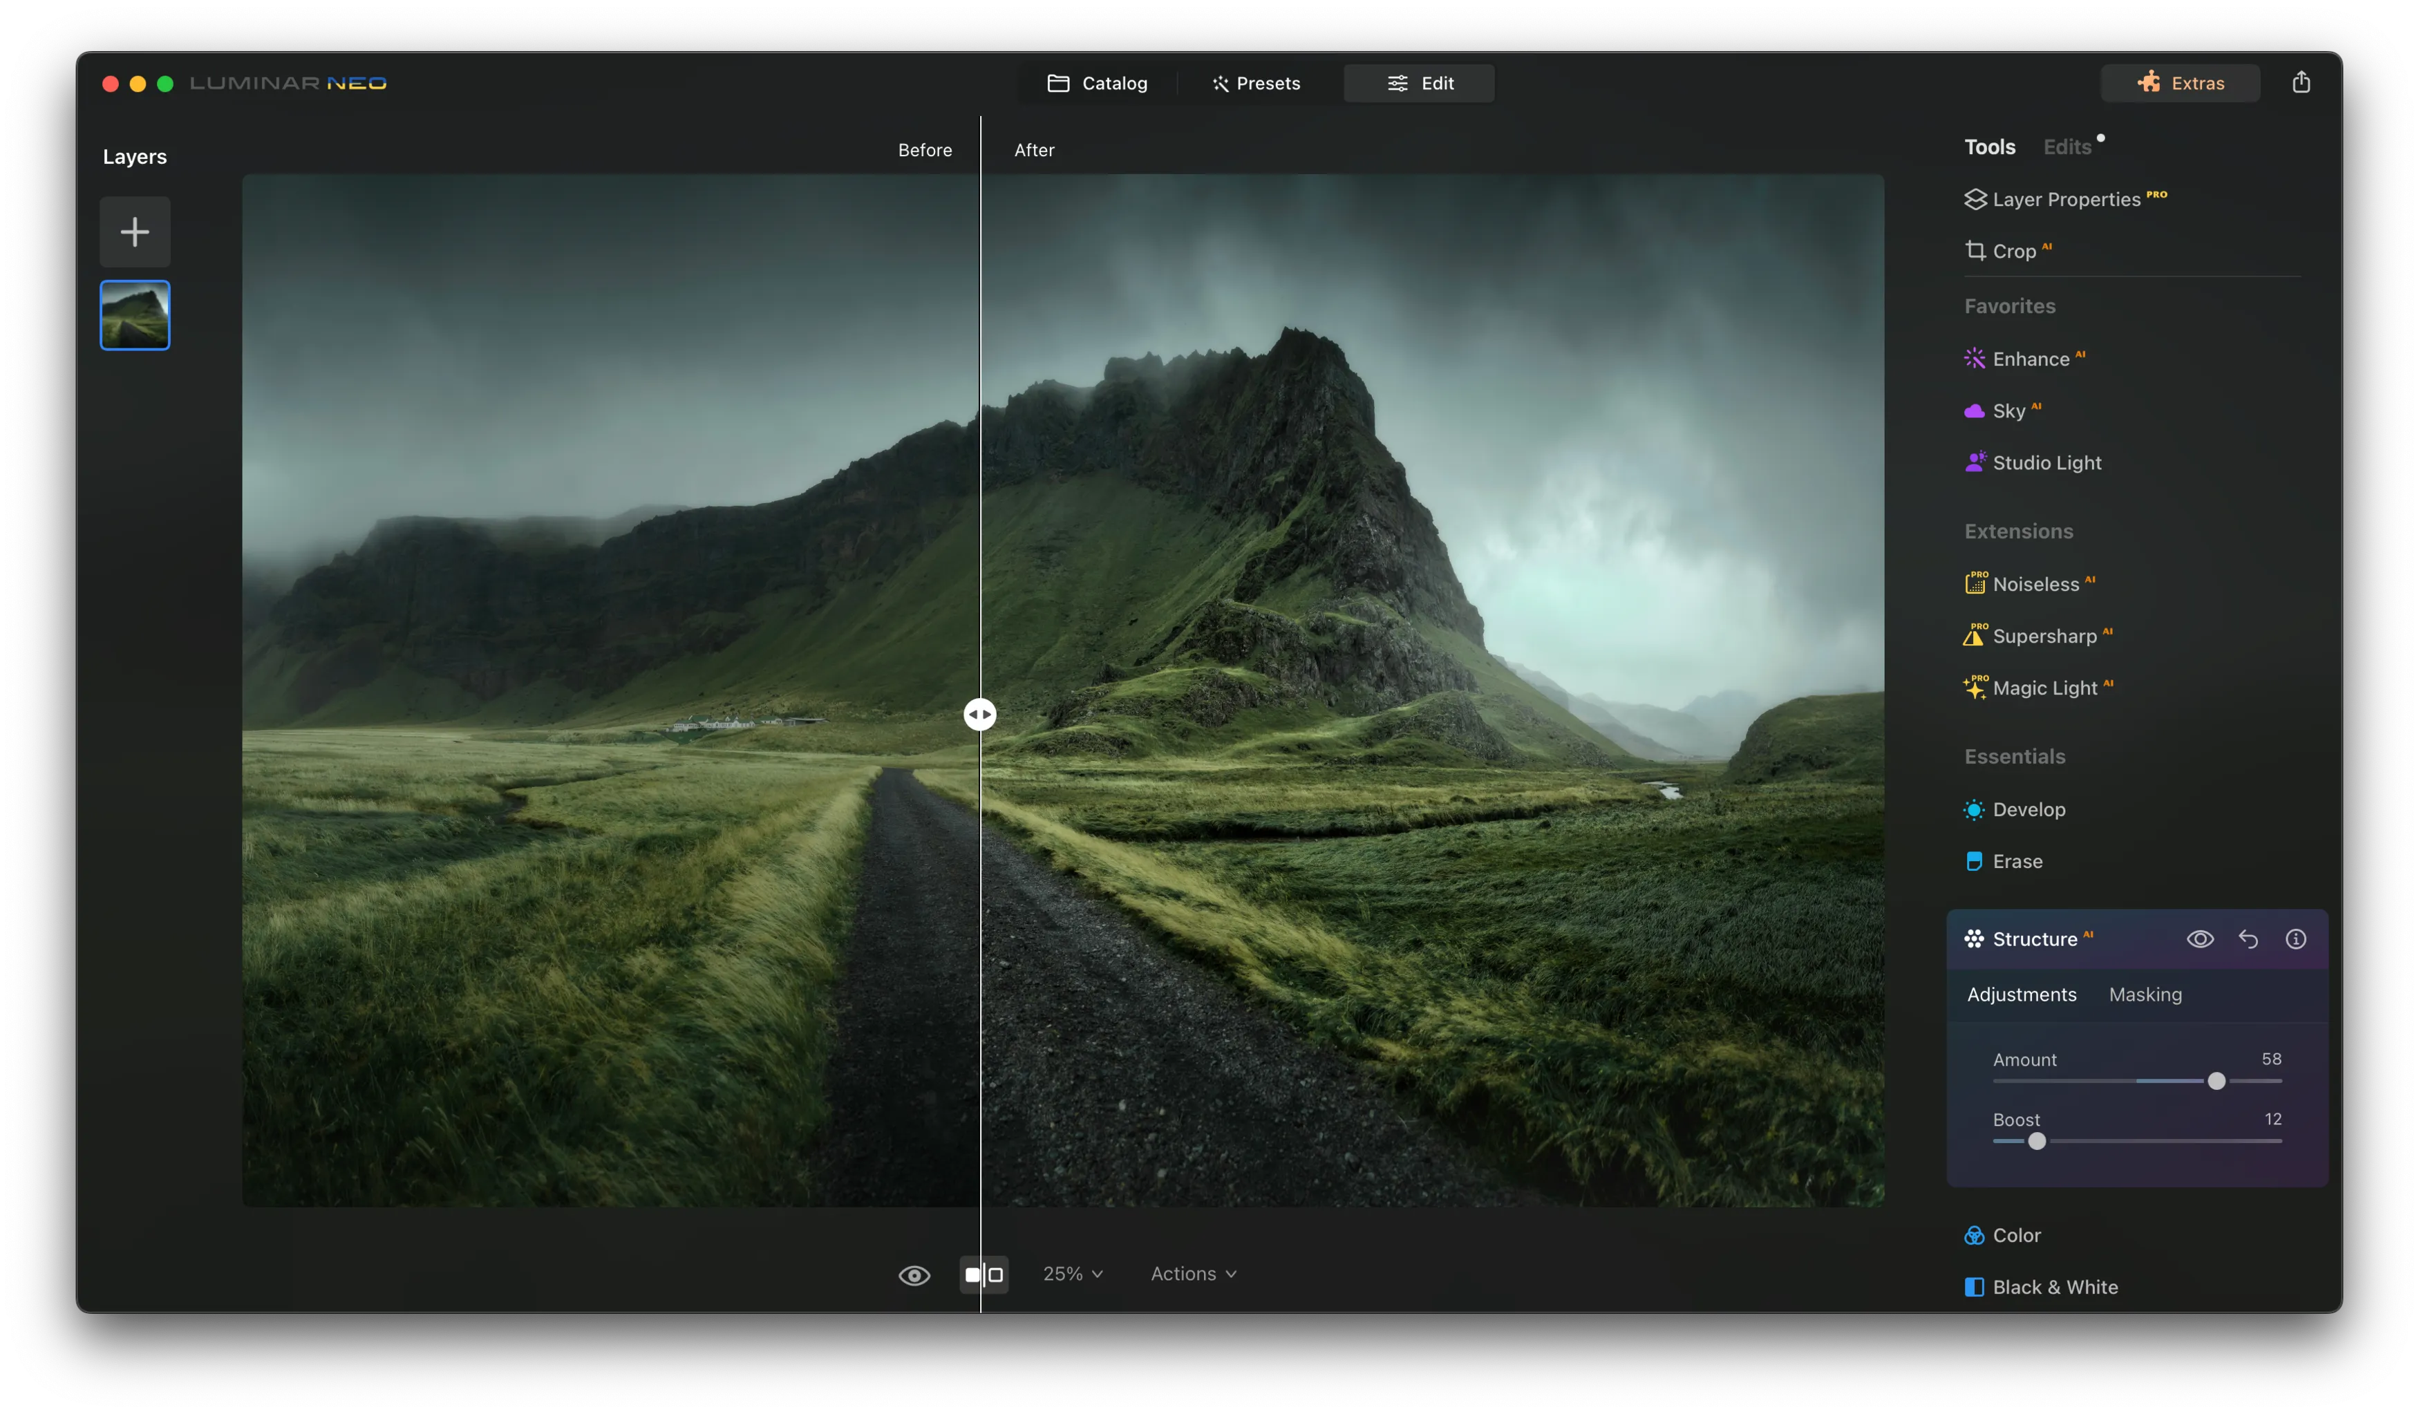2419x1414 pixels.
Task: Toggle the original preview eye below the image
Action: pos(914,1275)
